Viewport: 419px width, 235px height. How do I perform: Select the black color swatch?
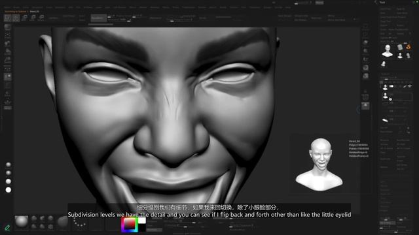point(142,228)
